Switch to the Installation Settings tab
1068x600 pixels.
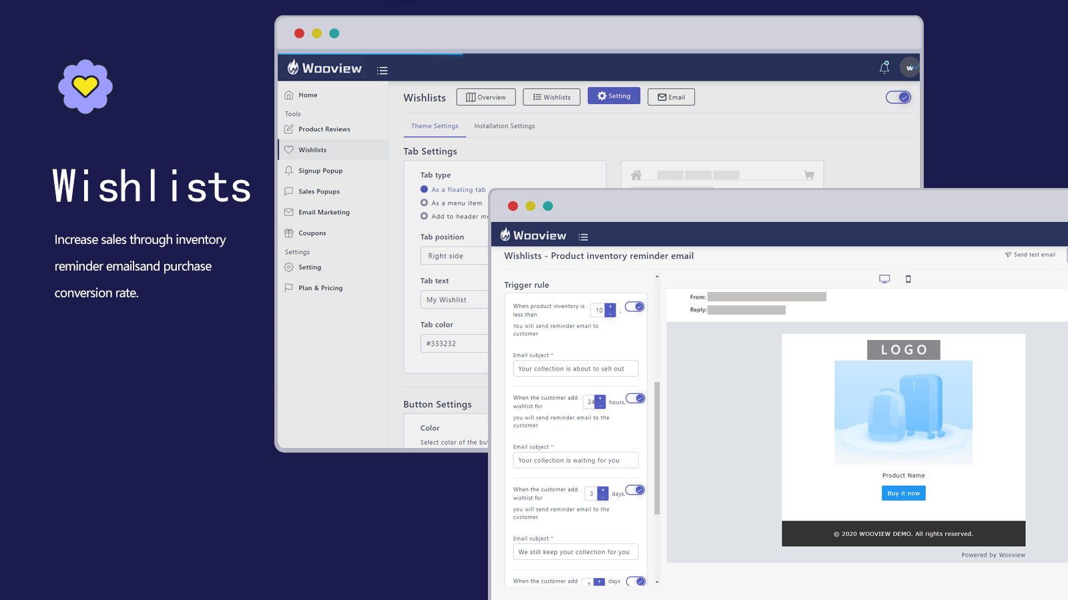click(504, 125)
